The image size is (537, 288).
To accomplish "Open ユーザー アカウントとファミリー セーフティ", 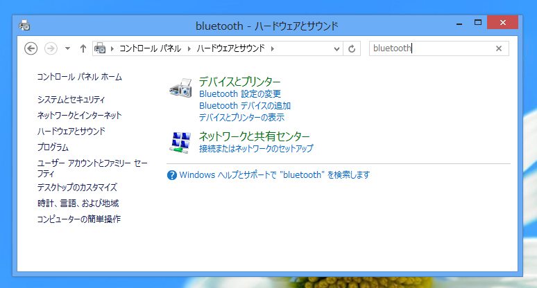I will [92, 168].
